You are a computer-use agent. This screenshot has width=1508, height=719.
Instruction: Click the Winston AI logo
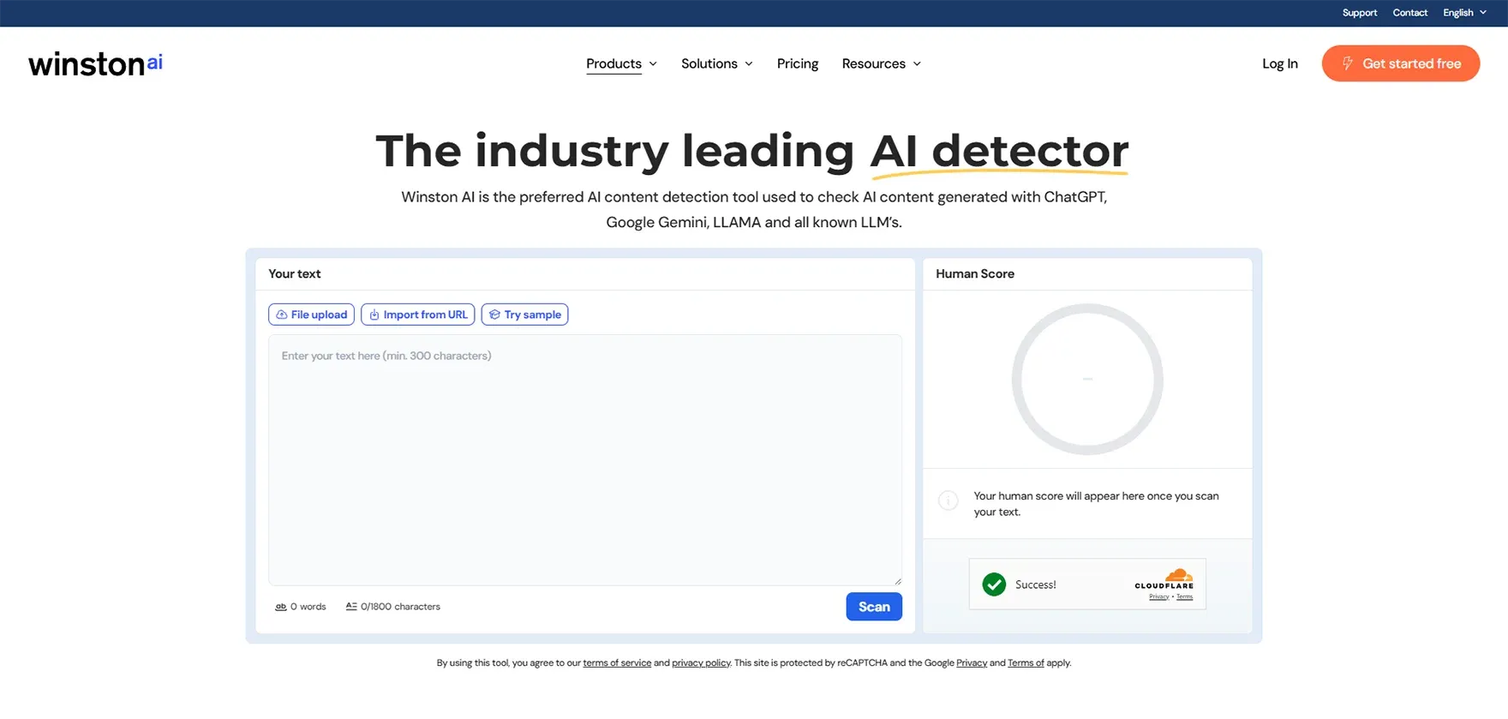click(95, 63)
